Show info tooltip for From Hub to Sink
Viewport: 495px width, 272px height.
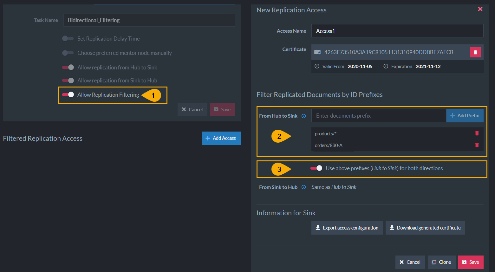coord(303,116)
